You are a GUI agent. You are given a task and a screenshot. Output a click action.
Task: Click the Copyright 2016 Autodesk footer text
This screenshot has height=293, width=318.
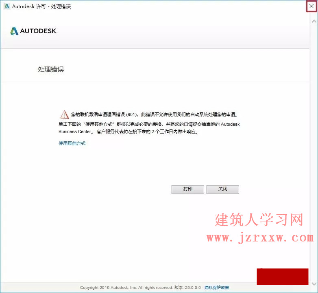point(126,287)
